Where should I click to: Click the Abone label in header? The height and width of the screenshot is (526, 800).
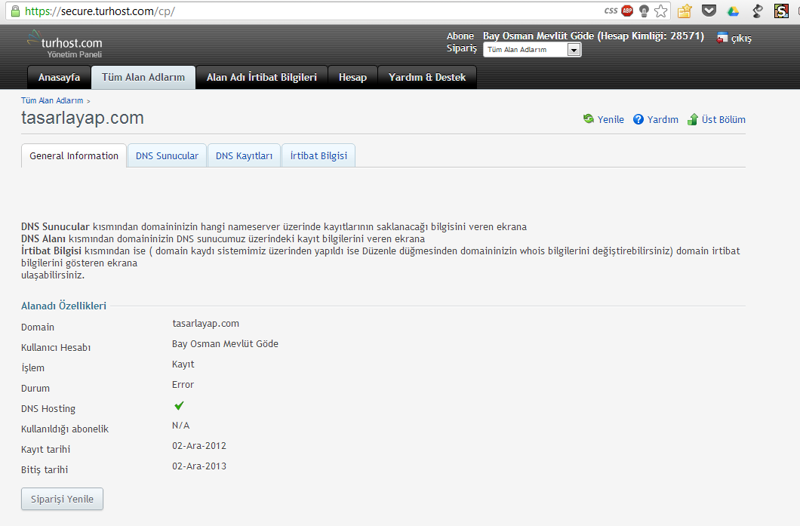click(460, 35)
